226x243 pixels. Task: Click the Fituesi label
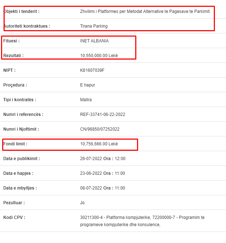point(11,41)
